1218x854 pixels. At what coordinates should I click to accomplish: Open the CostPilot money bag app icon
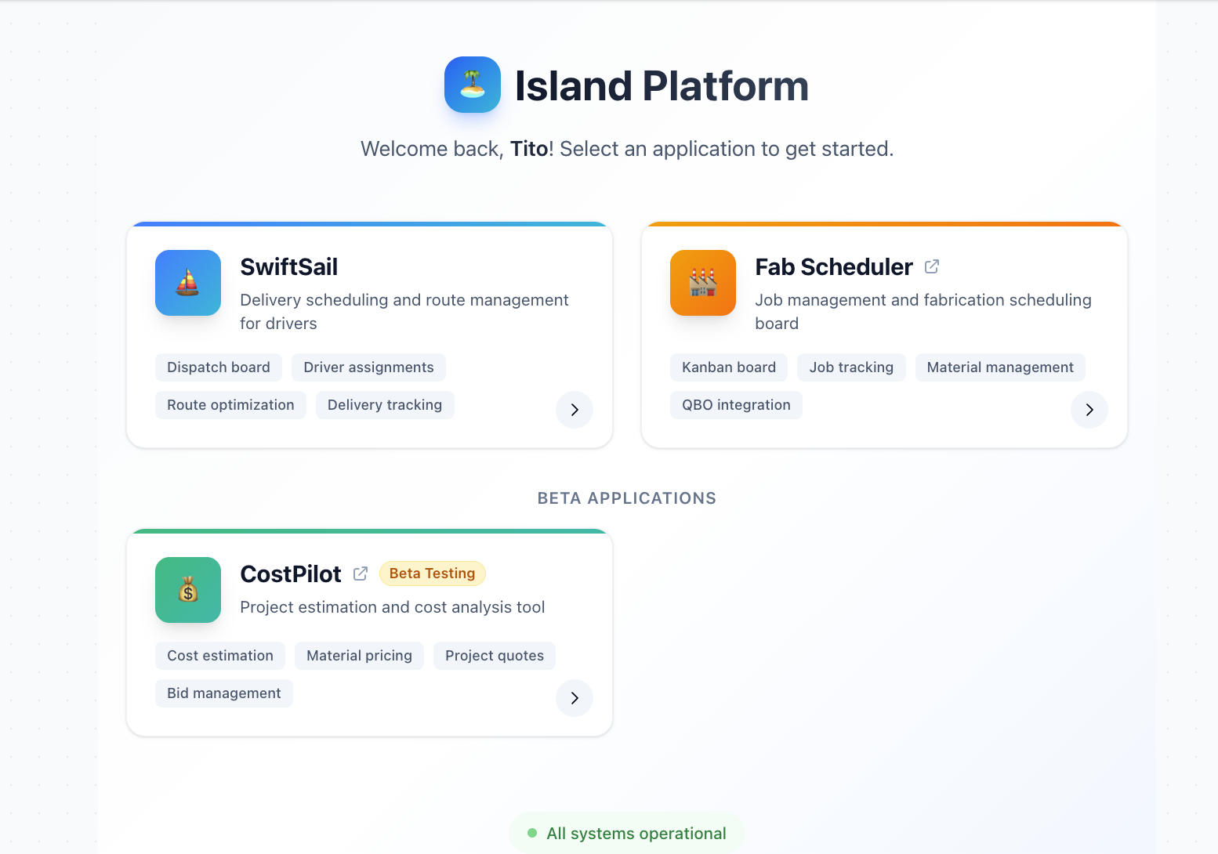pyautogui.click(x=188, y=590)
